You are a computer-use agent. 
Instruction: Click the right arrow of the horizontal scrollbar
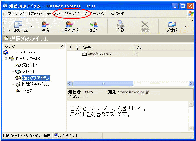[x=191, y=83]
